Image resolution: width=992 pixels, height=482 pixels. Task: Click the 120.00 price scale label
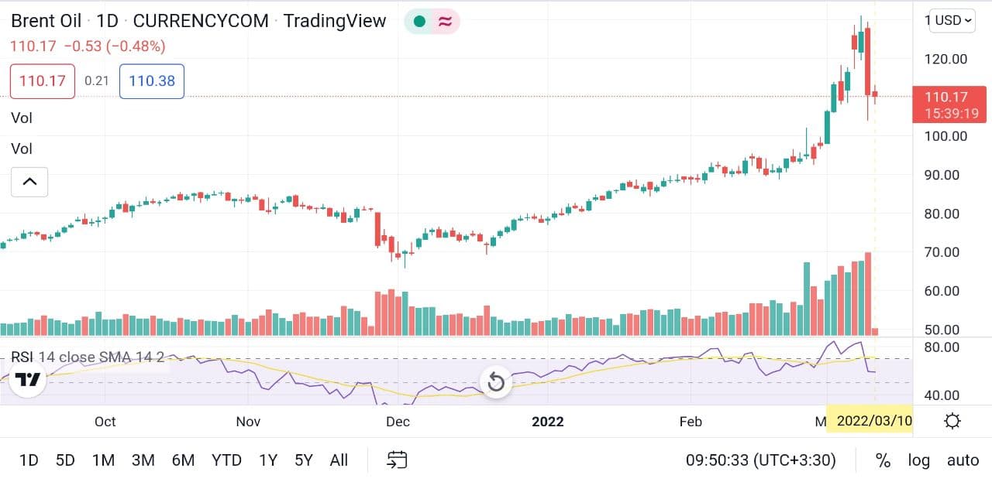946,59
